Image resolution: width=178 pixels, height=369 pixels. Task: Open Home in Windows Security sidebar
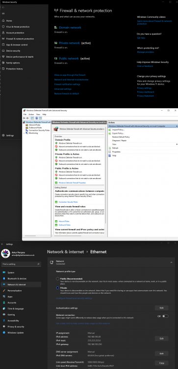tap(9, 21)
